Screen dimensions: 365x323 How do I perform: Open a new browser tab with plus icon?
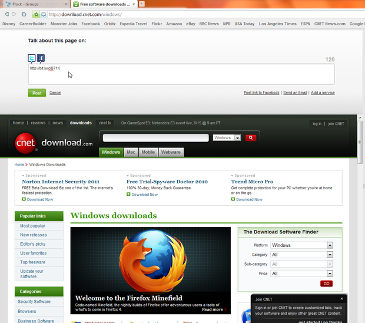tap(142, 4)
